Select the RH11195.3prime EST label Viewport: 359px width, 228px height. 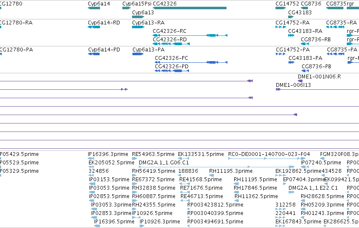[231, 171]
